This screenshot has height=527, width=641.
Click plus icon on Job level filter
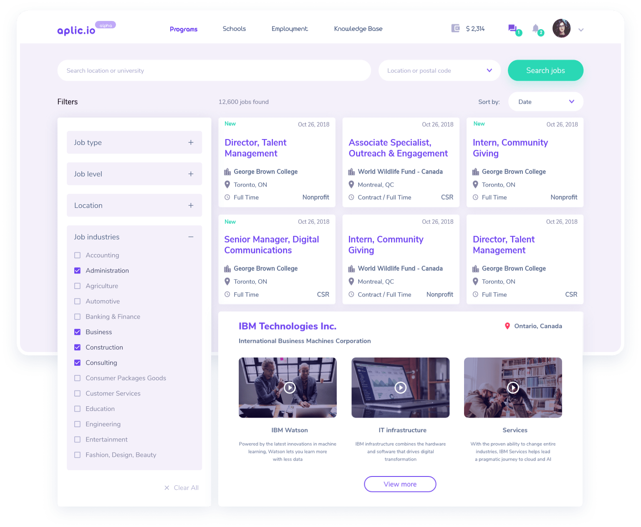[x=191, y=174]
